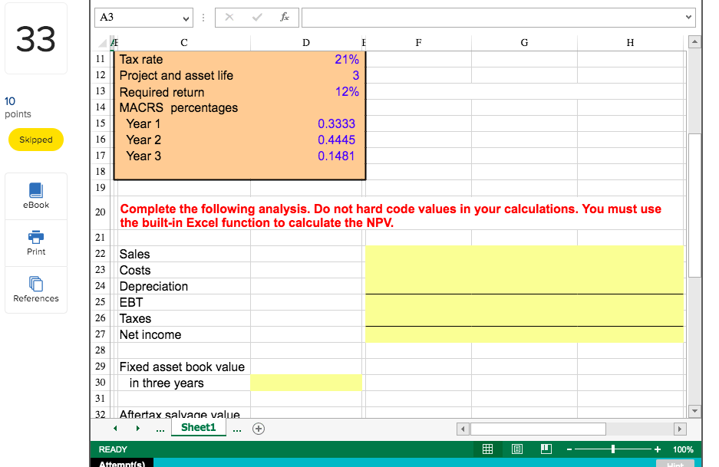Click the Skipped status badge
Image resolution: width=719 pixels, height=467 pixels.
(x=35, y=140)
